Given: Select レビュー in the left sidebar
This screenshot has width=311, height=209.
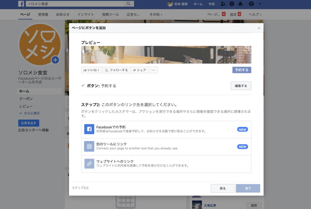Looking at the screenshot, I should tap(26, 106).
